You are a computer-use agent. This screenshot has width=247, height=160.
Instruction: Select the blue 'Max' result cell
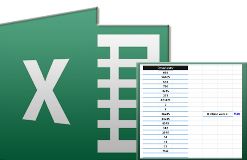pos(237,114)
